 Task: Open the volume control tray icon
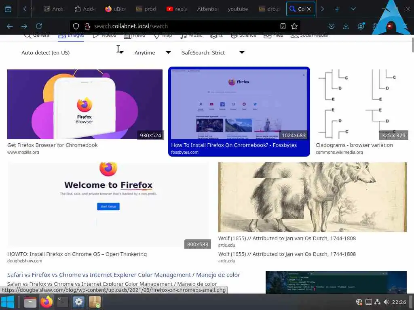point(386,302)
